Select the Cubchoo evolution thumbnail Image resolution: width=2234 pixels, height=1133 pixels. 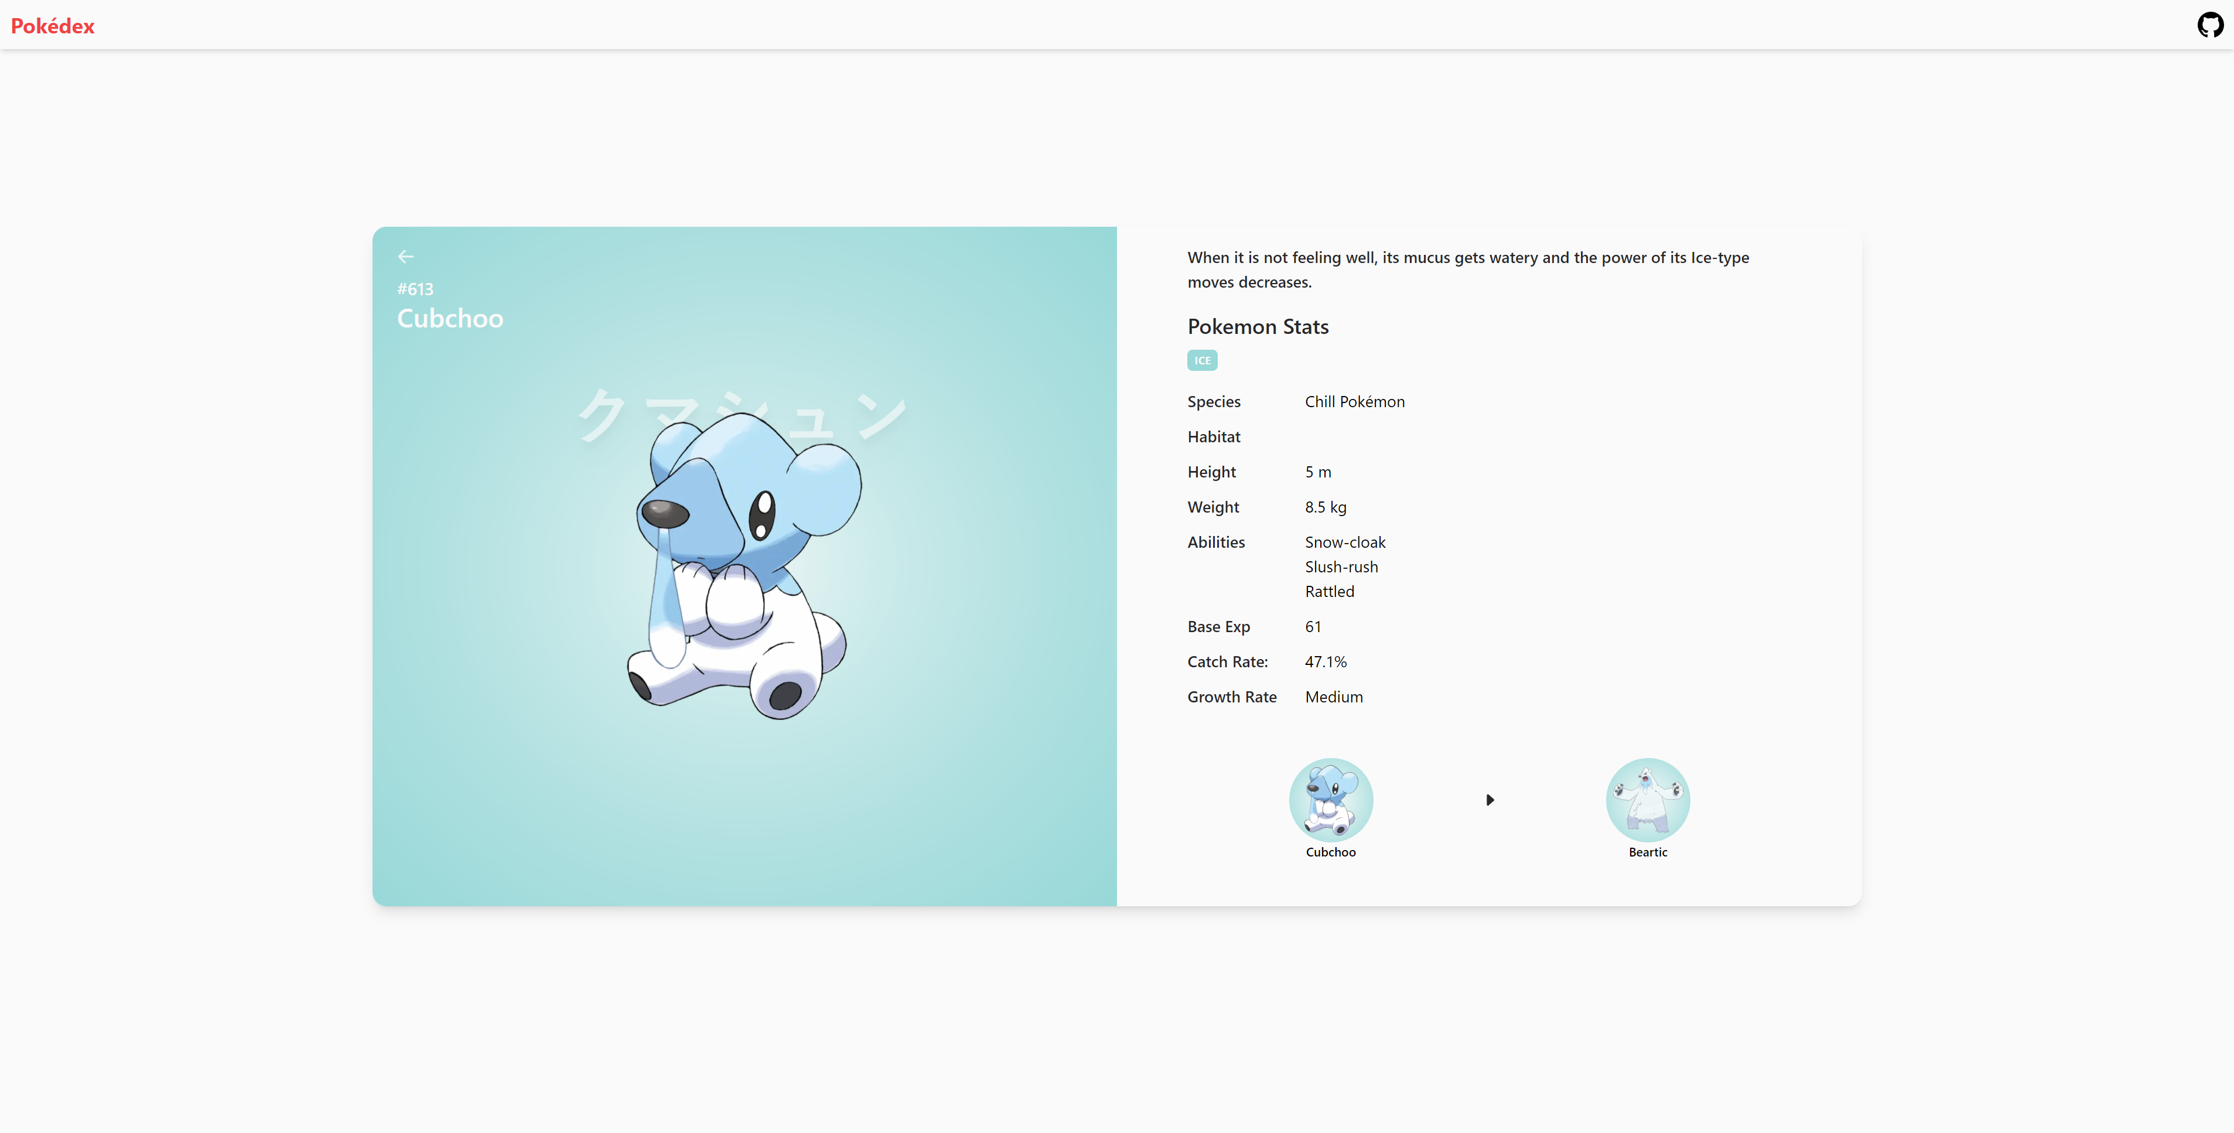[1330, 799]
